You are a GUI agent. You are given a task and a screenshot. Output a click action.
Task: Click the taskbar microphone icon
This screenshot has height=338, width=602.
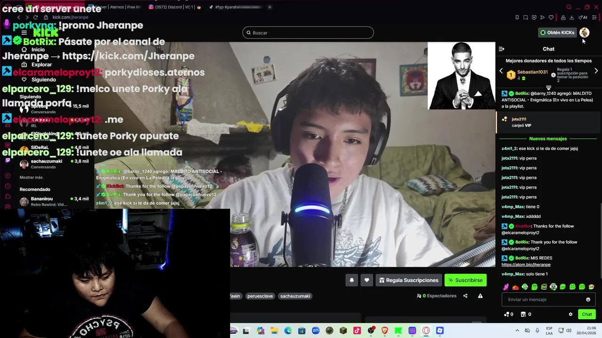pyautogui.click(x=538, y=330)
